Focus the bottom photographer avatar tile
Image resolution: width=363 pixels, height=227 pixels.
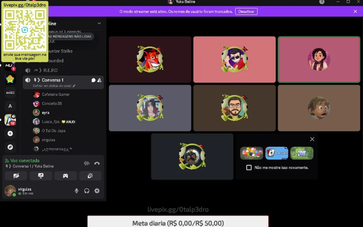click(192, 156)
